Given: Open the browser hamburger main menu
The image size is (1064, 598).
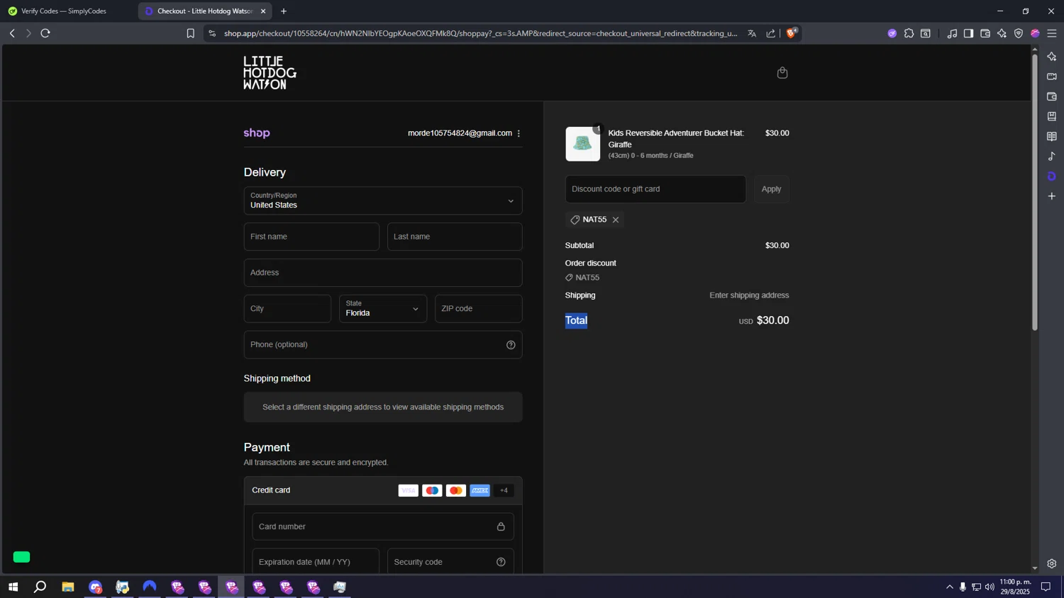Looking at the screenshot, I should tap(1052, 33).
